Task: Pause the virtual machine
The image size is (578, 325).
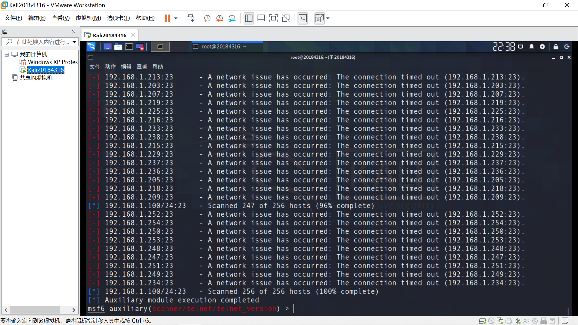Action: pos(167,18)
